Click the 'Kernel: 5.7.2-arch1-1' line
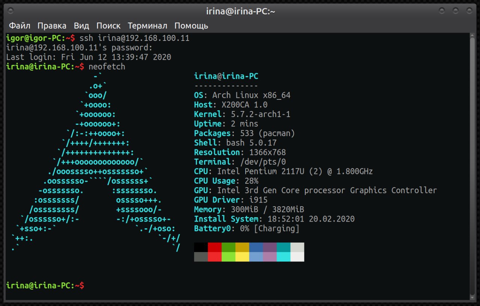 [242, 114]
